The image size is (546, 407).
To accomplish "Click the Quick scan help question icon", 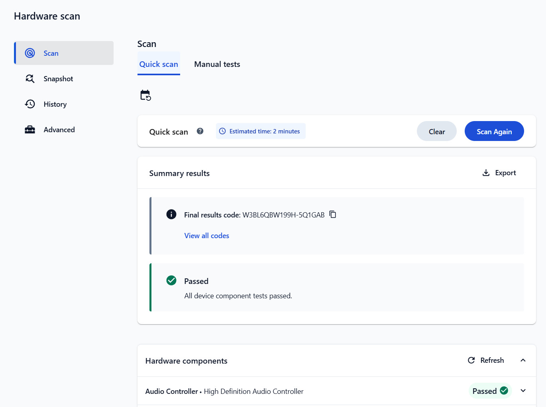I will [200, 131].
